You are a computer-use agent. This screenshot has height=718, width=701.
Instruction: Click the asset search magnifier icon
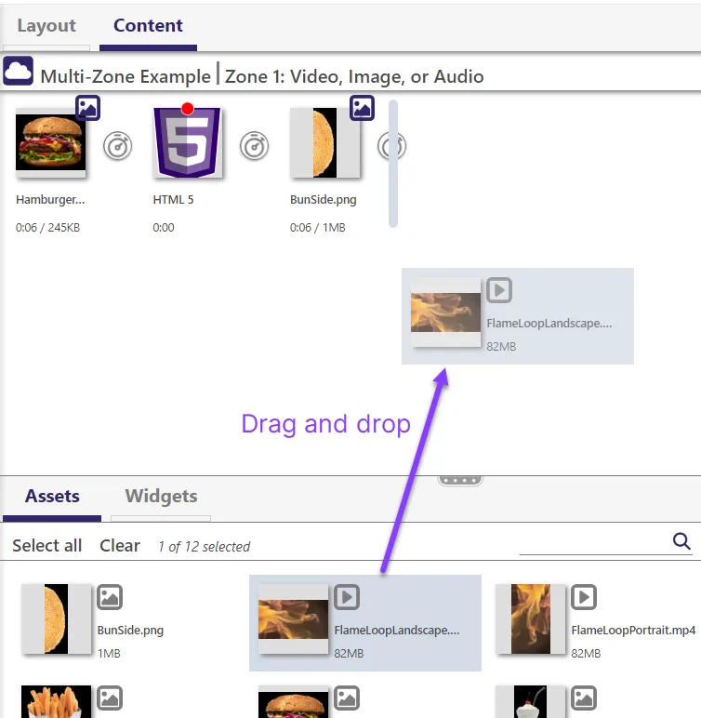(681, 541)
